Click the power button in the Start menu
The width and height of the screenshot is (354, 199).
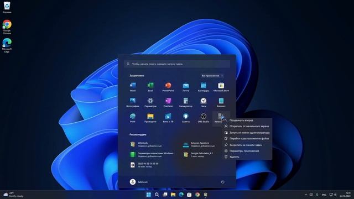pyautogui.click(x=222, y=182)
